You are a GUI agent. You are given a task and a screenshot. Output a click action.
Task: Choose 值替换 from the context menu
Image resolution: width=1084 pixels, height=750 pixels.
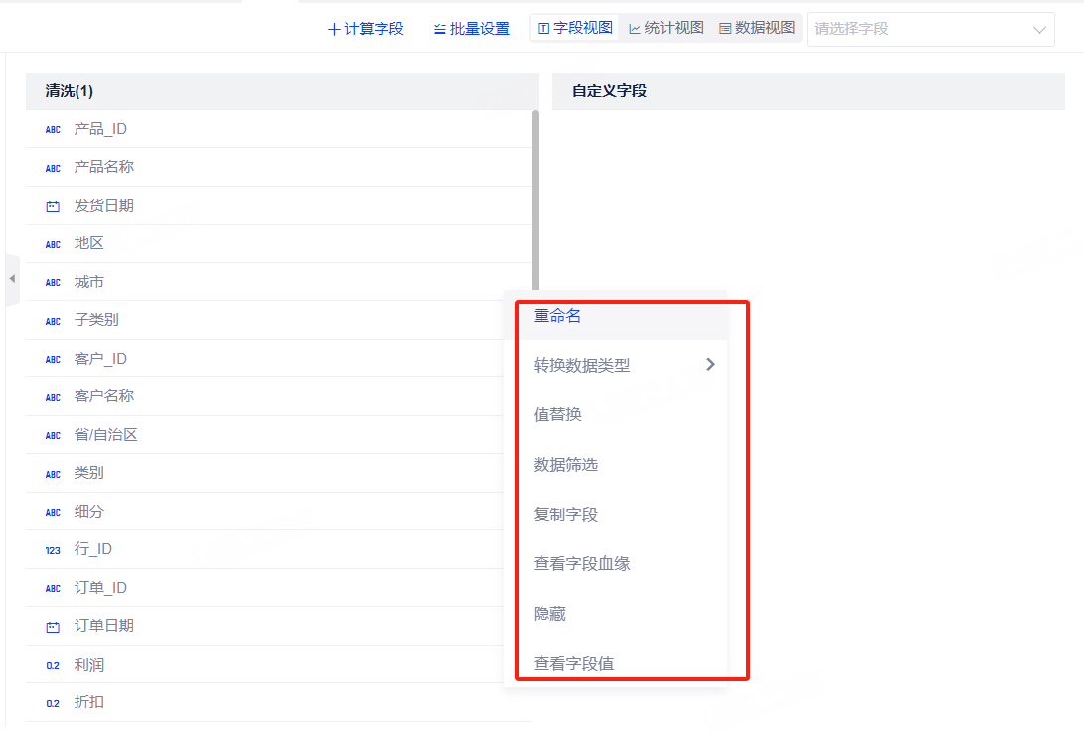point(557,414)
